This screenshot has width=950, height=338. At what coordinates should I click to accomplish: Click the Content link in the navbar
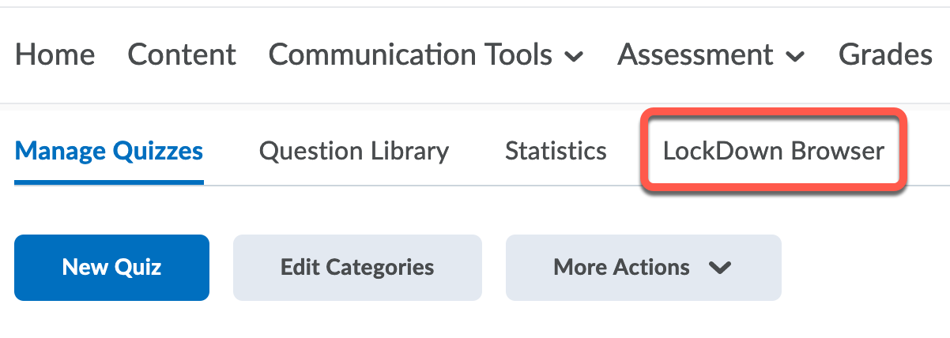click(182, 54)
